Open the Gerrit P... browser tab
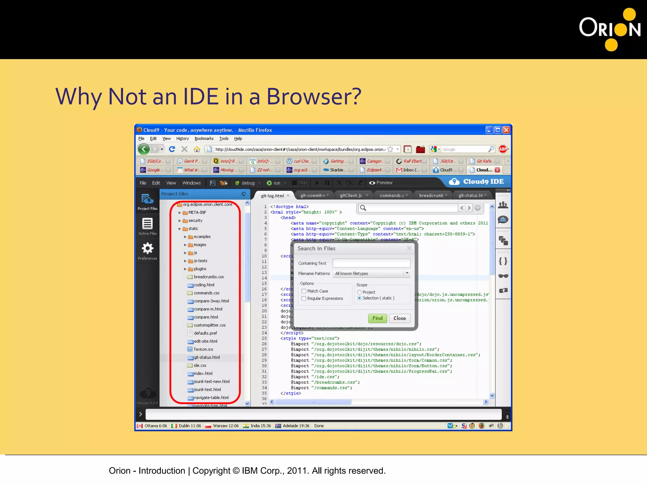 [191, 161]
